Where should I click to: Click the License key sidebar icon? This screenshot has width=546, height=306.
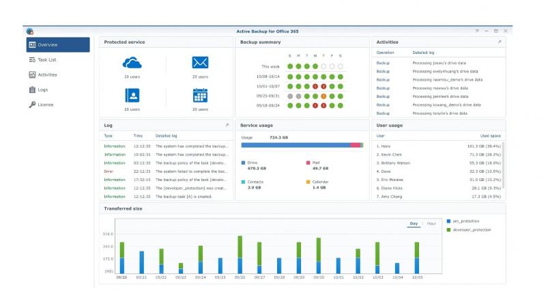pyautogui.click(x=32, y=105)
